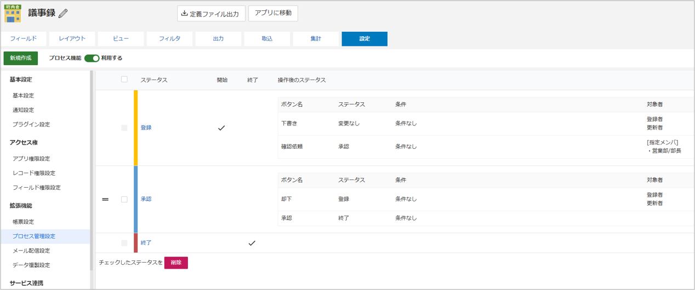This screenshot has width=695, height=290.
Task: Check the checkbox for the 登録 status
Action: [124, 127]
